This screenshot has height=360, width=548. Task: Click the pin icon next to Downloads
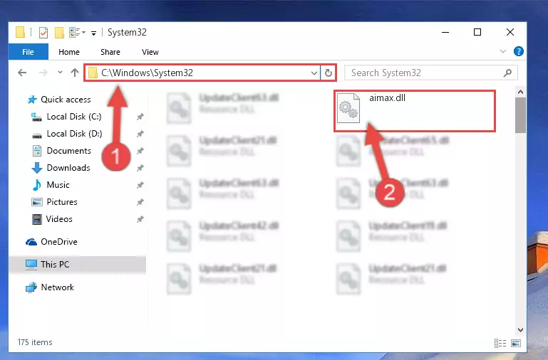pyautogui.click(x=140, y=168)
